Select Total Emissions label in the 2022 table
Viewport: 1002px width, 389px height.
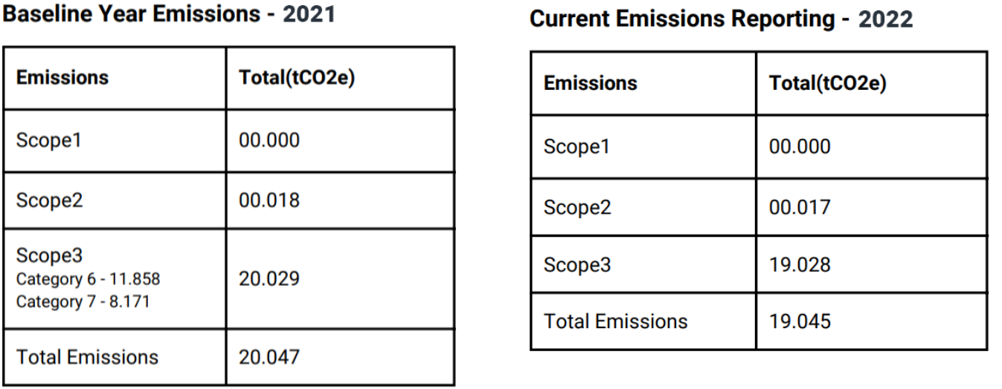coord(615,321)
